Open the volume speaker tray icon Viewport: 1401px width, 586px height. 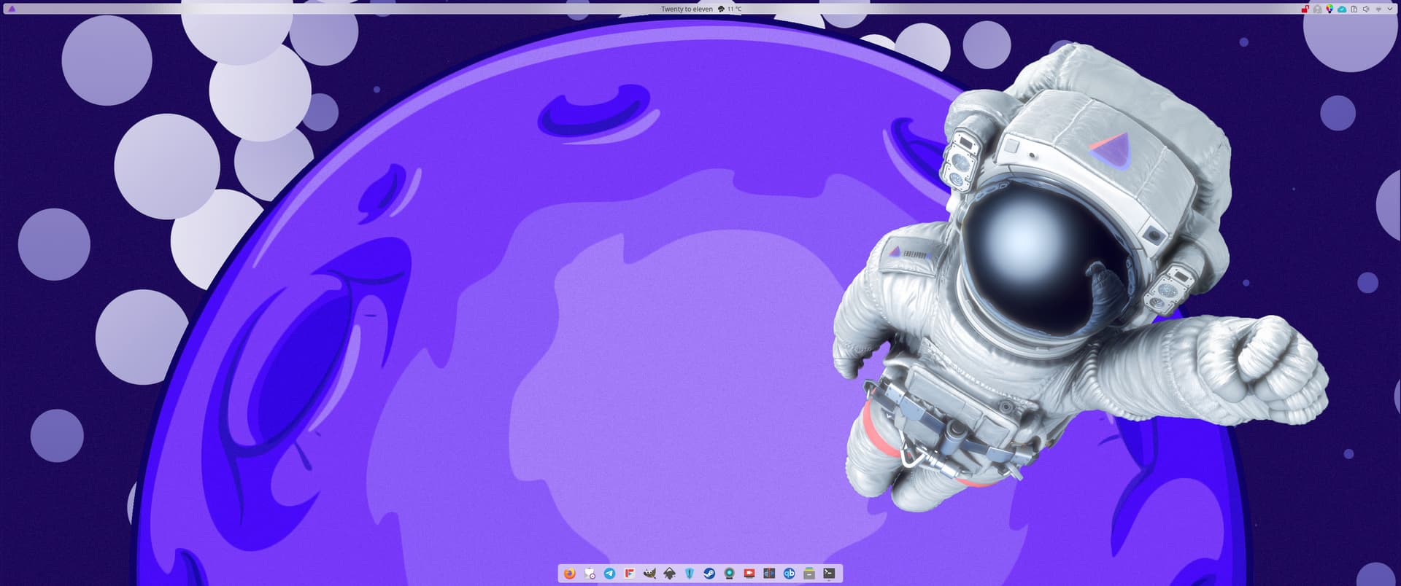pyautogui.click(x=1366, y=9)
